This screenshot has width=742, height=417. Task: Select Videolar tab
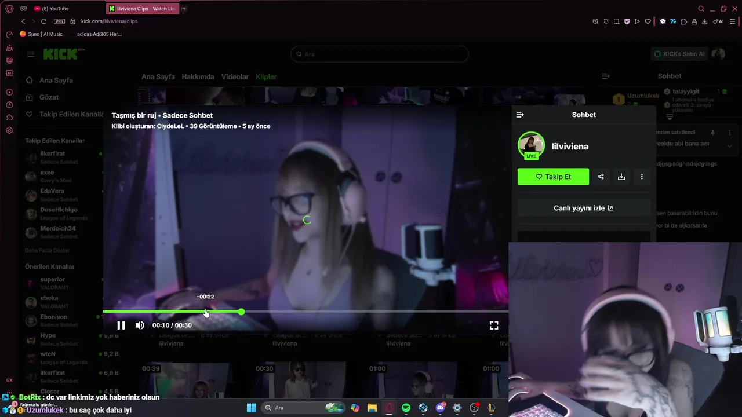[x=235, y=76]
